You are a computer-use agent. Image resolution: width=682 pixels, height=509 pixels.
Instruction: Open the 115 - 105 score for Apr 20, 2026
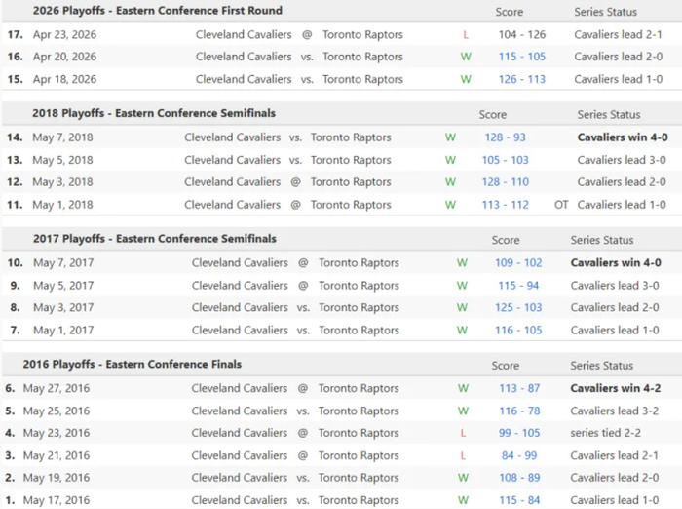[521, 57]
